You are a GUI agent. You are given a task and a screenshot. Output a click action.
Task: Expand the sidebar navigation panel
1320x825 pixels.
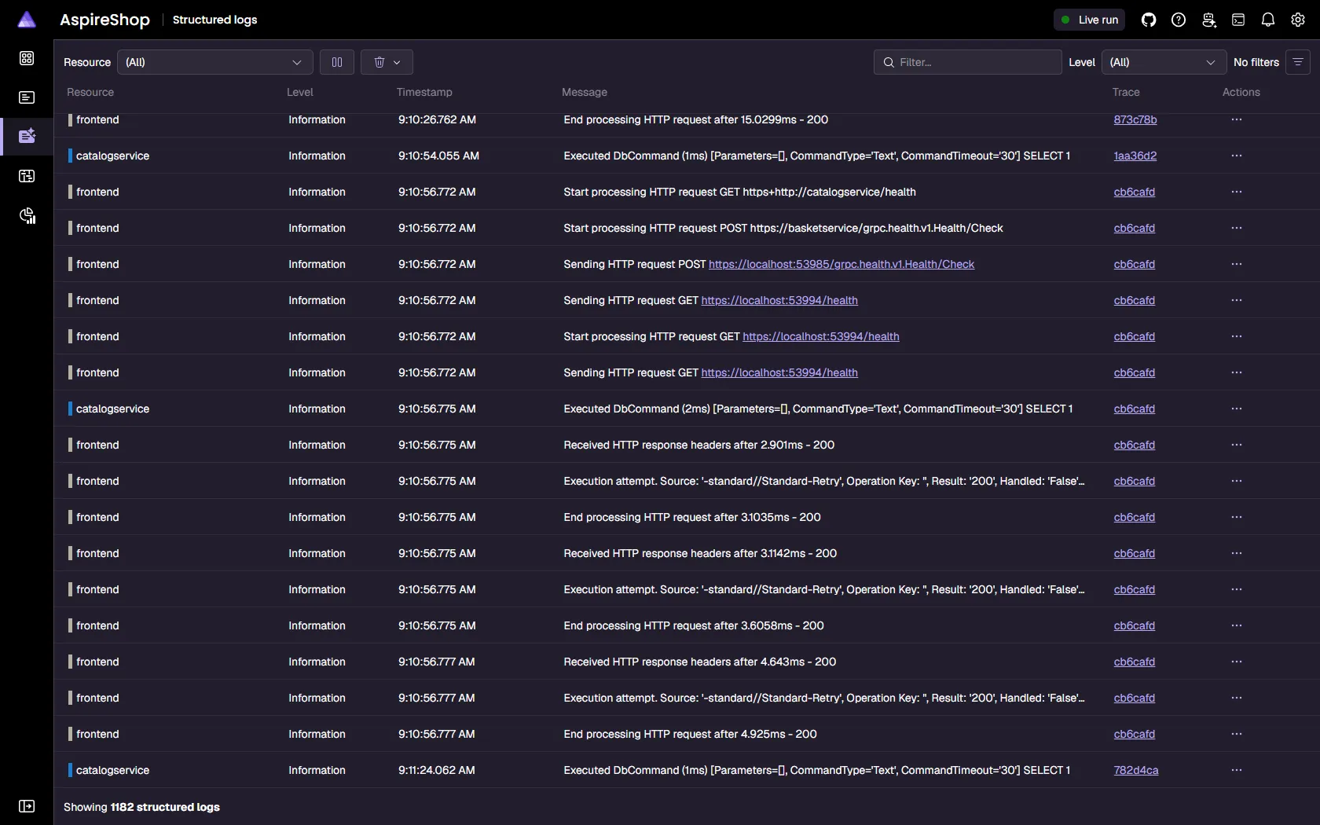click(27, 806)
